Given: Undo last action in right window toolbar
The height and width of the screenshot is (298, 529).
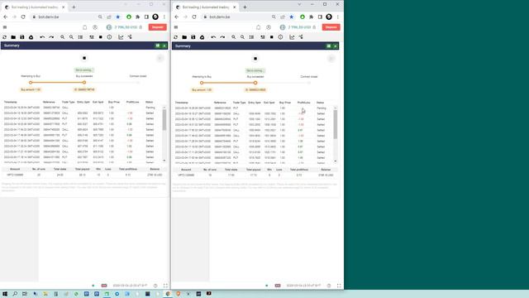Looking at the screenshot, I should pos(213,37).
